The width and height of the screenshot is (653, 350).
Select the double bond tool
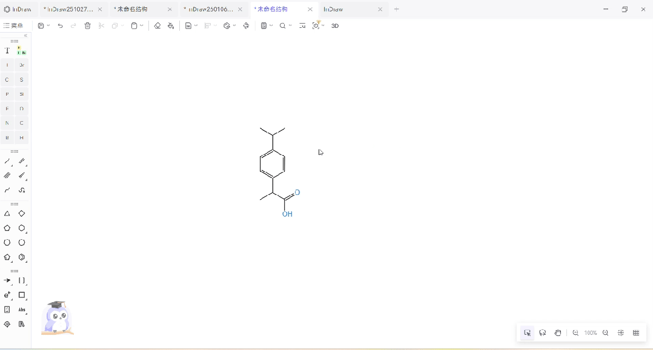pyautogui.click(x=22, y=161)
